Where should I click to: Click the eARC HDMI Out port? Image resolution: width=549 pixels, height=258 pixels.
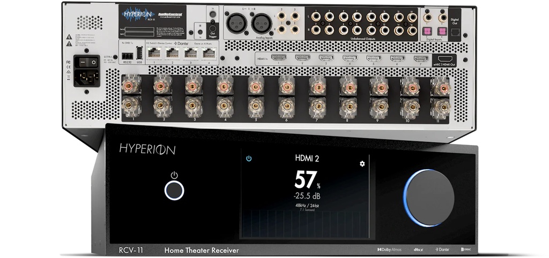point(446,59)
